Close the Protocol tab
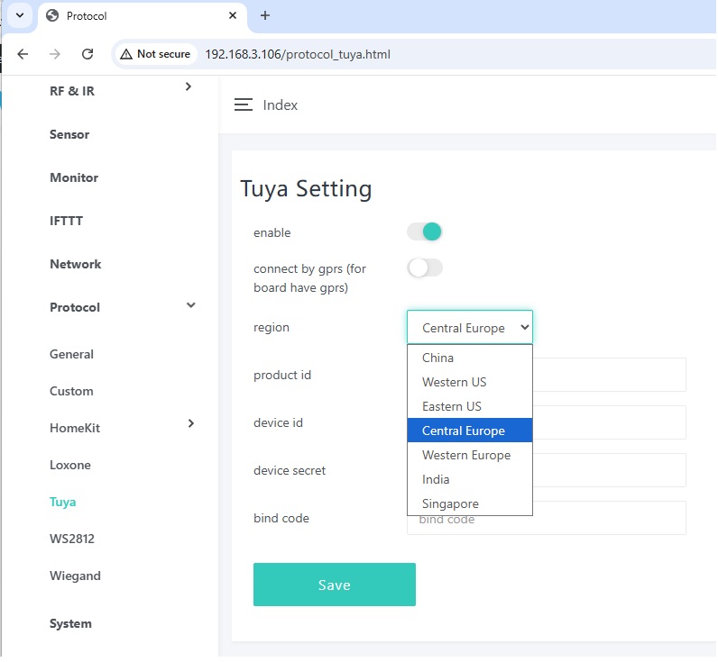The image size is (718, 662). point(233,15)
